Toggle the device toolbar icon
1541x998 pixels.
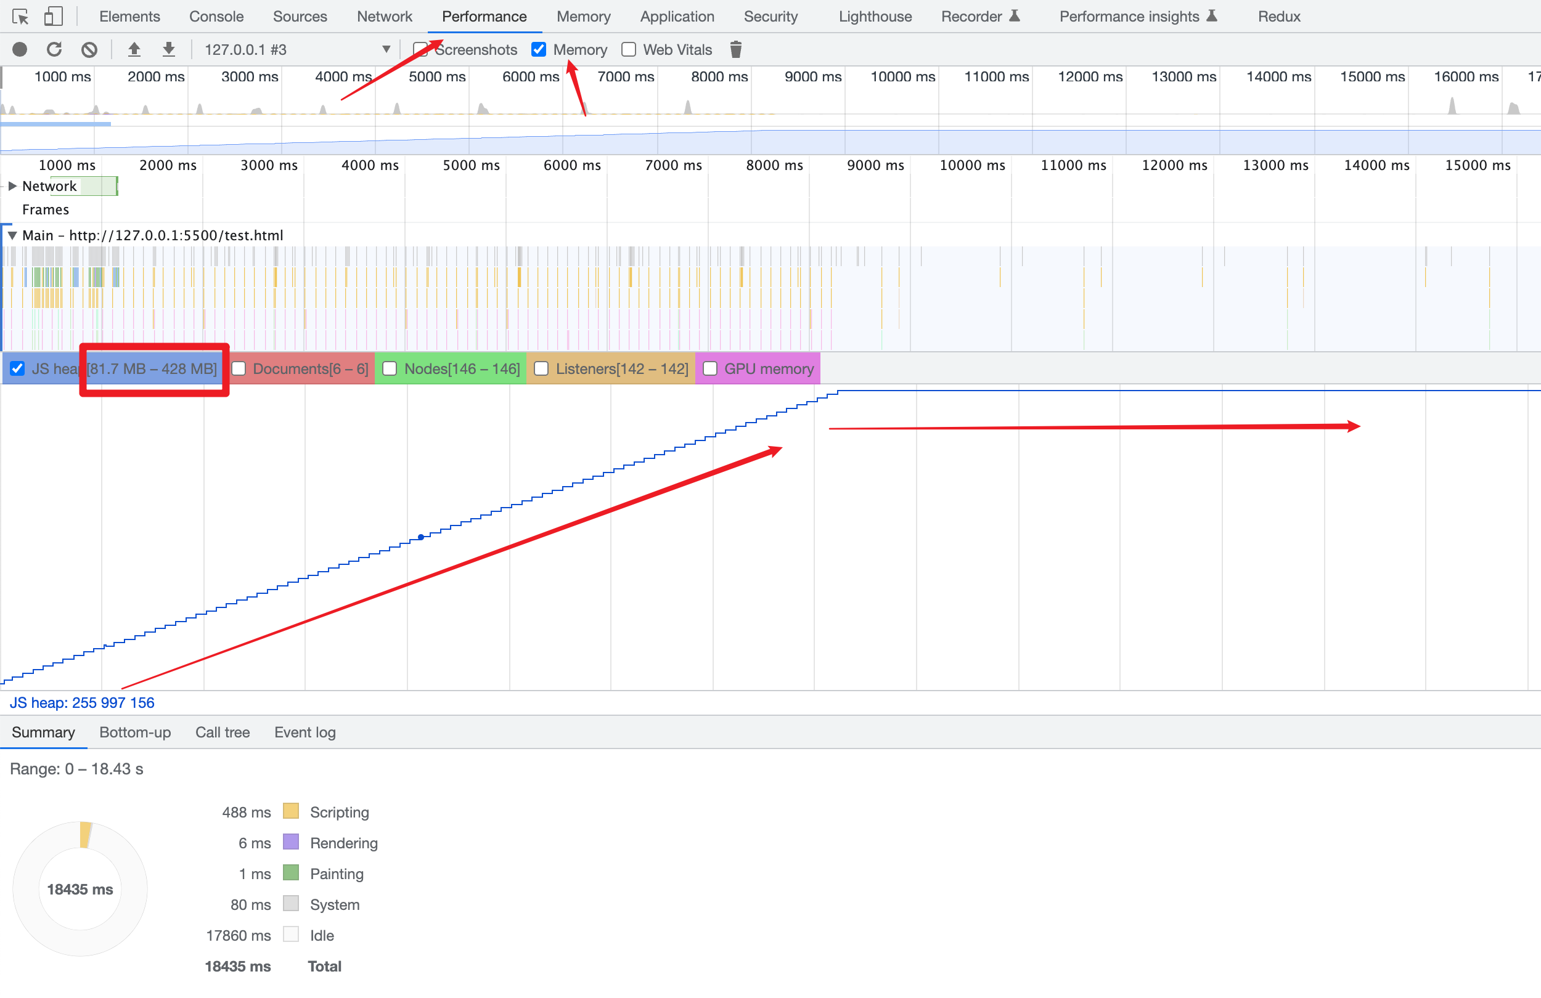[53, 16]
